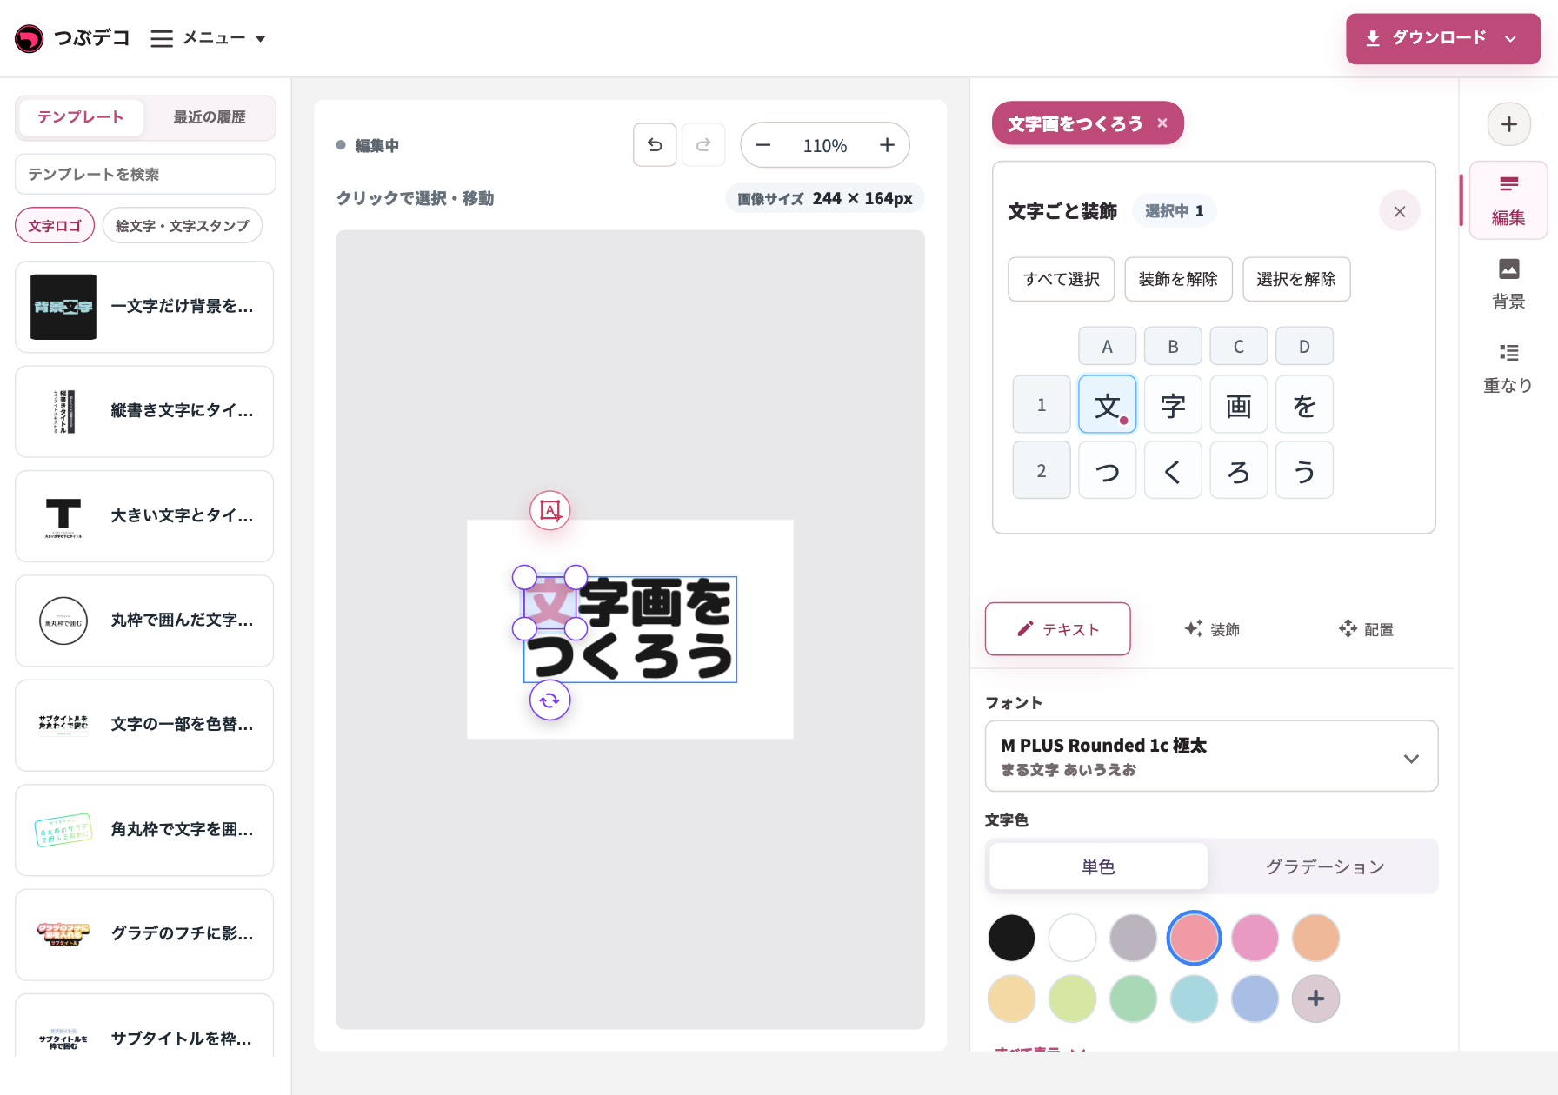Switch to the テンプレート tab
Screen dimensions: 1558x1095
pyautogui.click(x=81, y=117)
